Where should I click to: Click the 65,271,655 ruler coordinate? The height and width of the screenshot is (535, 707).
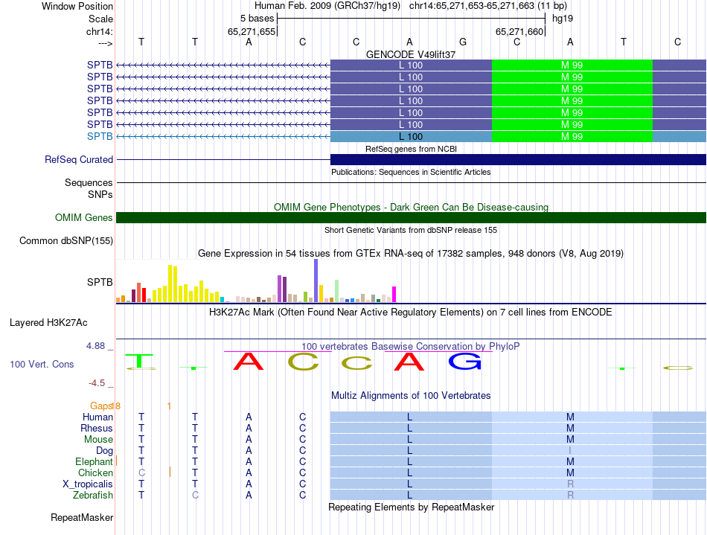(x=251, y=31)
